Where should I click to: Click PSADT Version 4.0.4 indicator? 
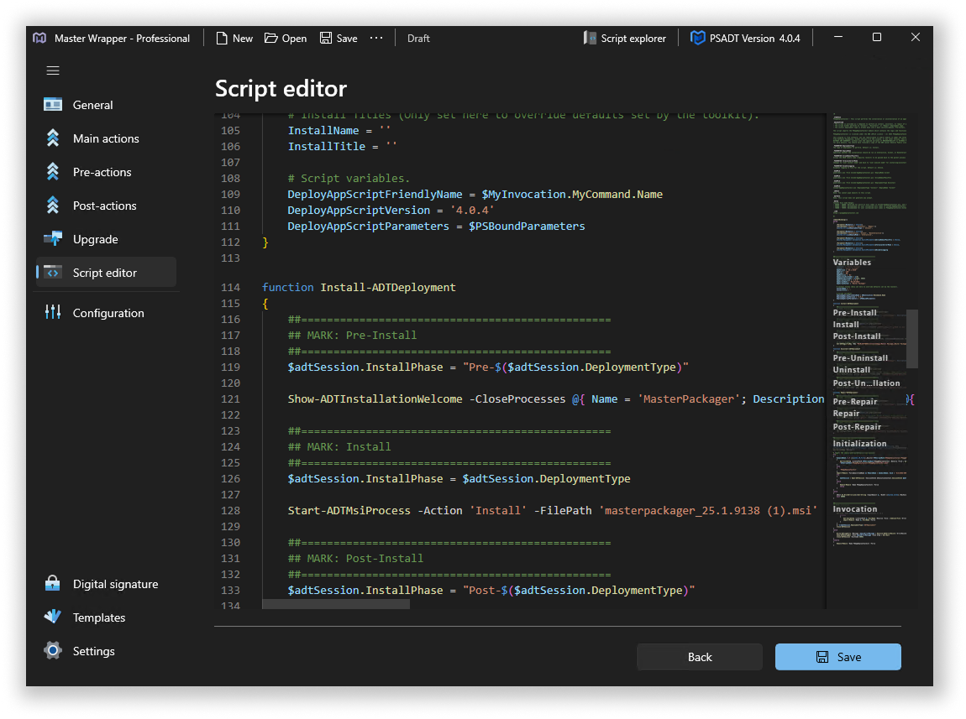(745, 38)
